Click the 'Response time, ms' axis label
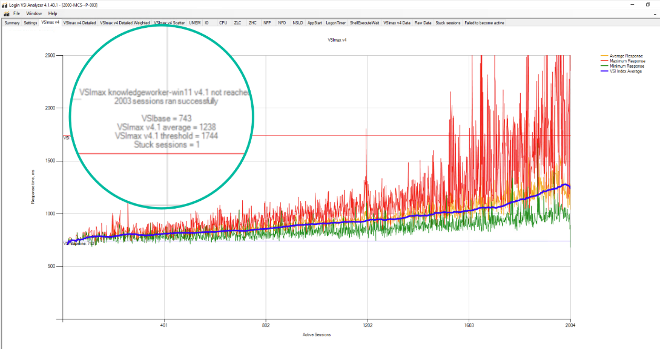 tap(33, 187)
